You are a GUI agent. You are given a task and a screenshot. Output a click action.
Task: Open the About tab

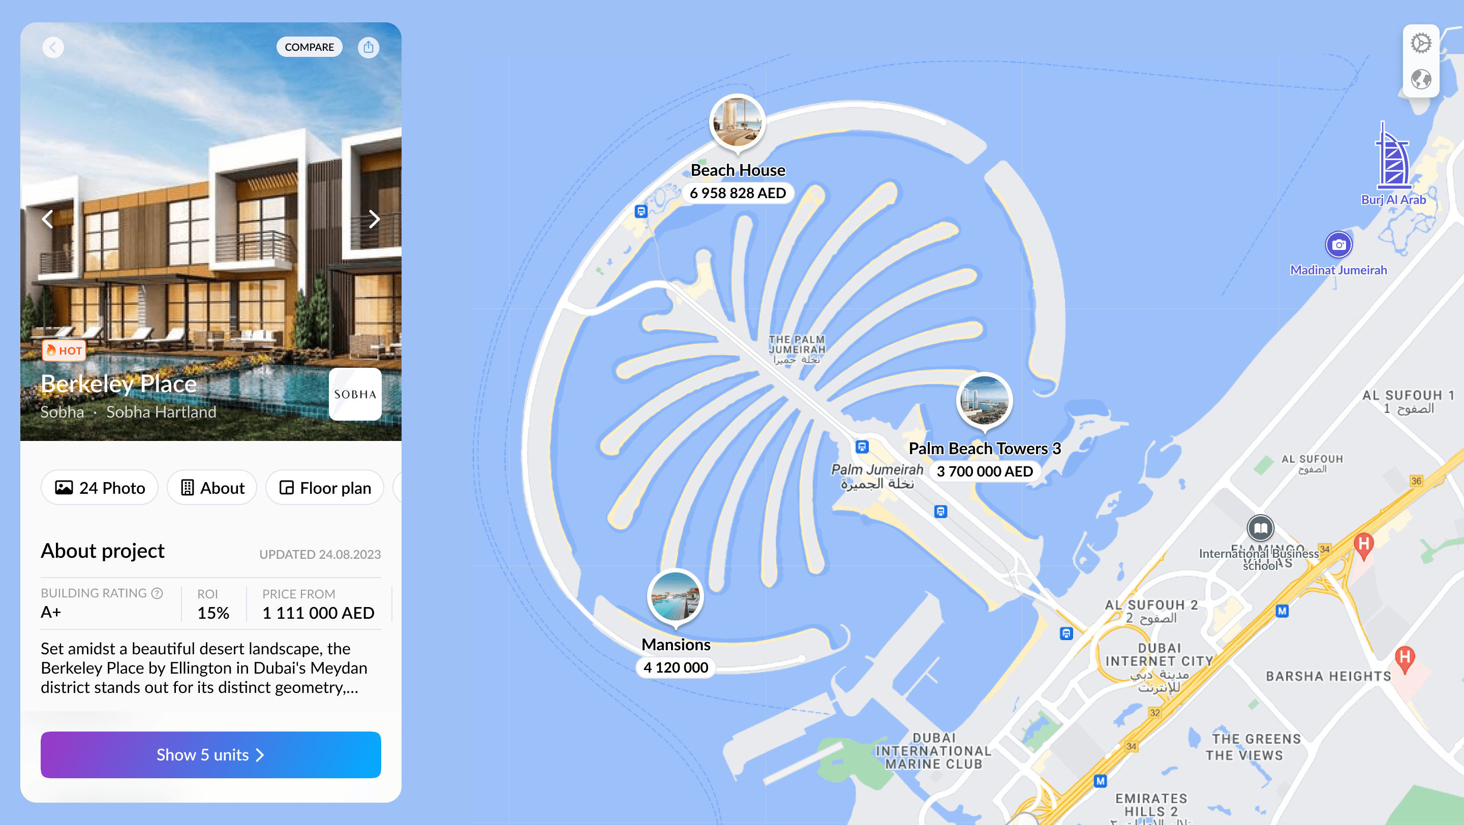coord(212,488)
